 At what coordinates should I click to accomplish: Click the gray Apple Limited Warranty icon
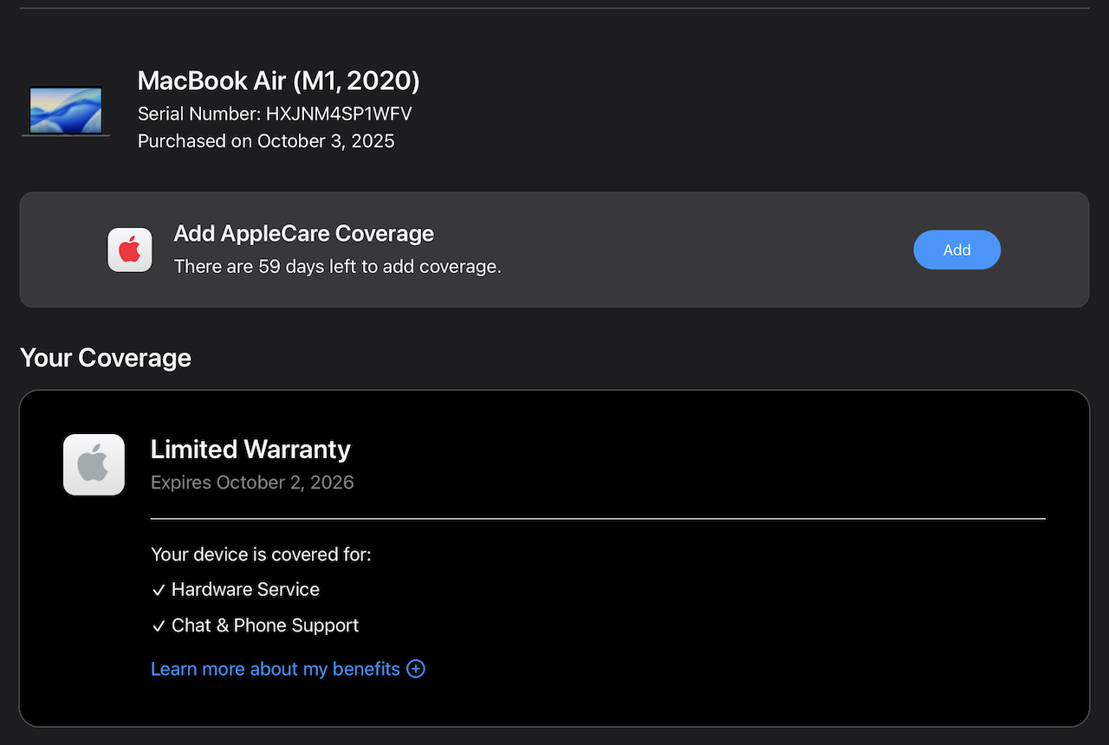click(94, 465)
